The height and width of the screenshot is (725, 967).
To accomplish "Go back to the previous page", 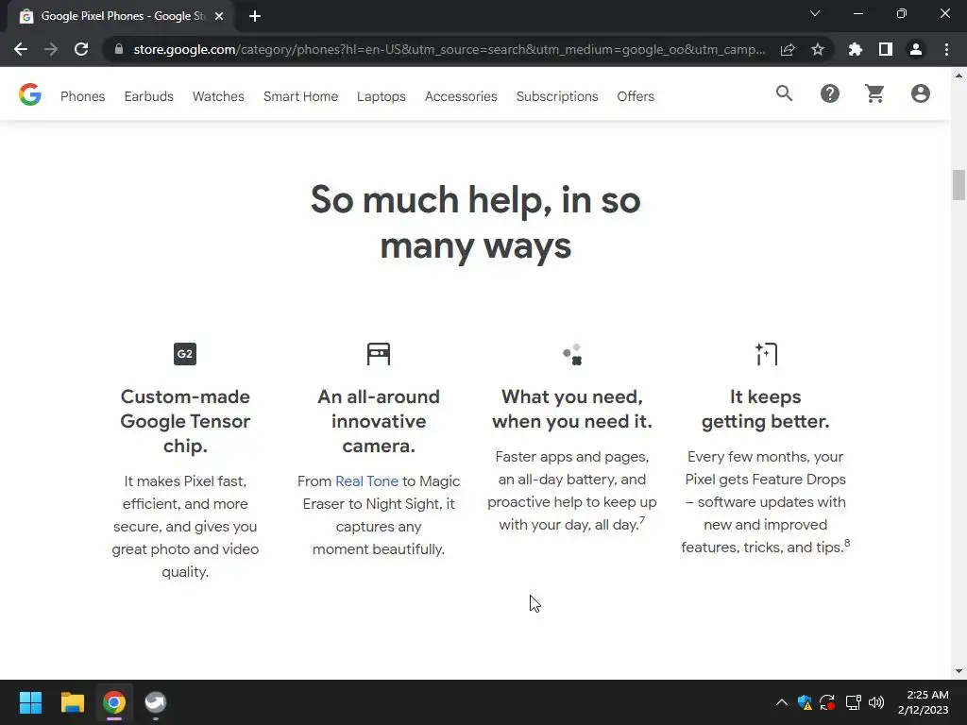I will pyautogui.click(x=21, y=49).
